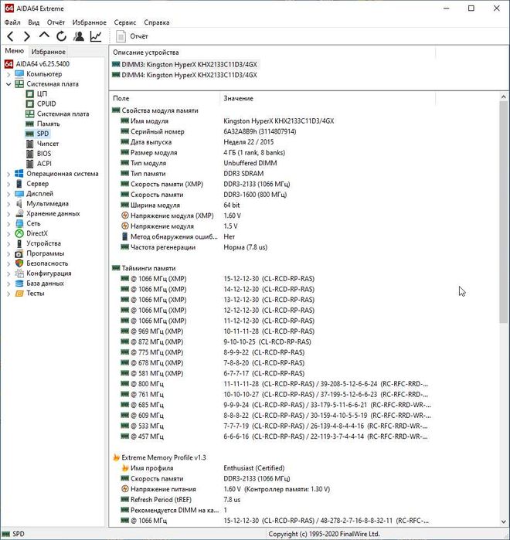Image resolution: width=510 pixels, height=540 pixels.
Task: Click the Сеть network icon
Action: [x=19, y=223]
